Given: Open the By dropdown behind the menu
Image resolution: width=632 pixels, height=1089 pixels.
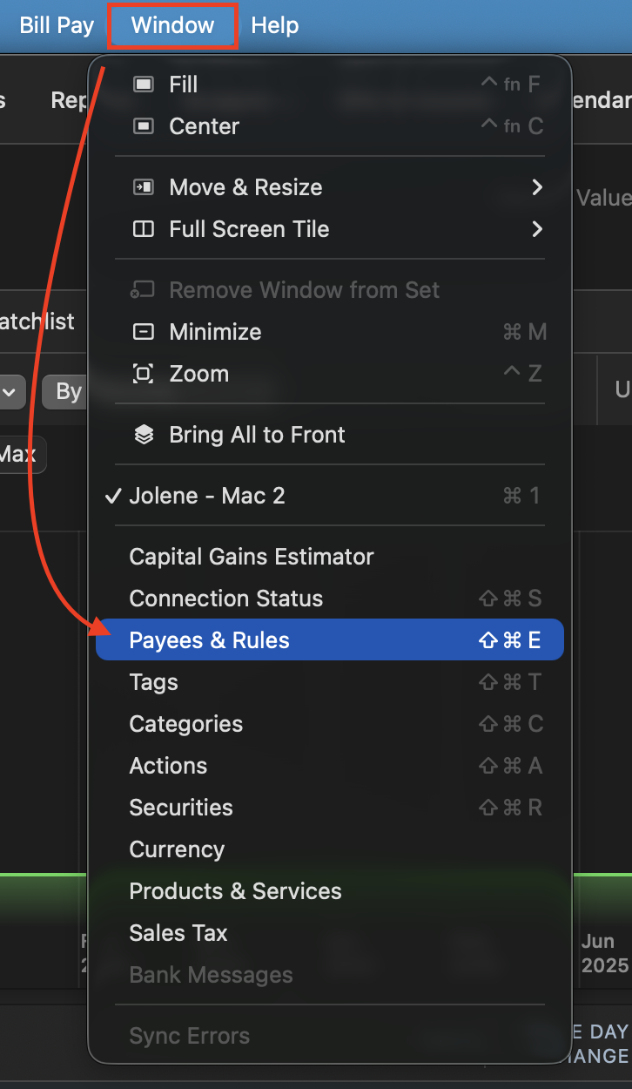Looking at the screenshot, I should click(x=65, y=392).
